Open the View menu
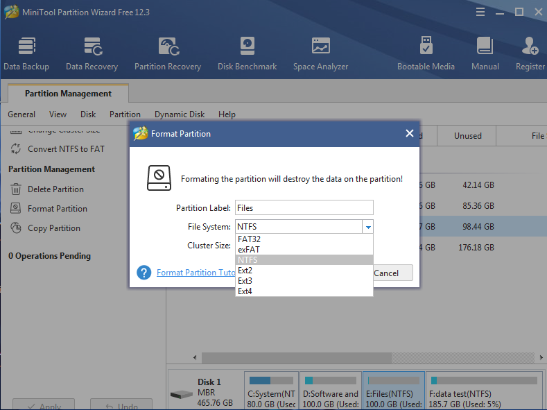547x410 pixels. click(58, 114)
